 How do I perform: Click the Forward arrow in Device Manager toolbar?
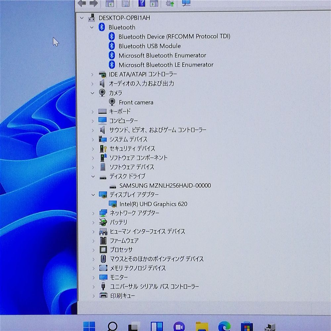click(x=94, y=3)
